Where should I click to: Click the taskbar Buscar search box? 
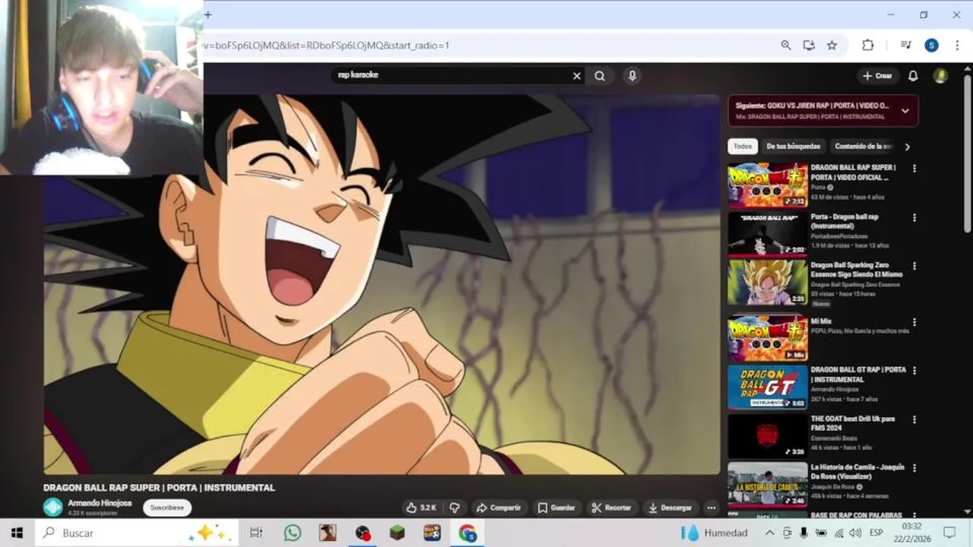click(x=137, y=533)
